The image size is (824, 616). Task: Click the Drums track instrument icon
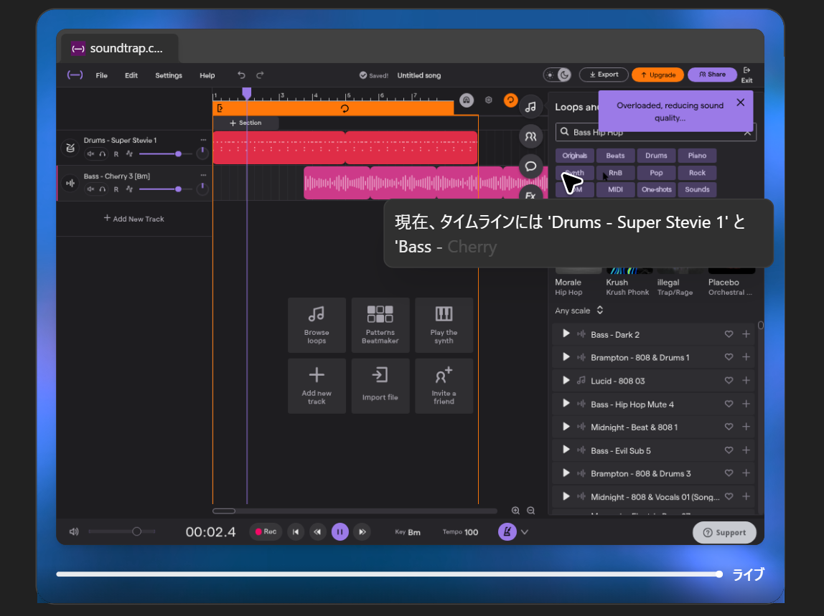pyautogui.click(x=70, y=148)
